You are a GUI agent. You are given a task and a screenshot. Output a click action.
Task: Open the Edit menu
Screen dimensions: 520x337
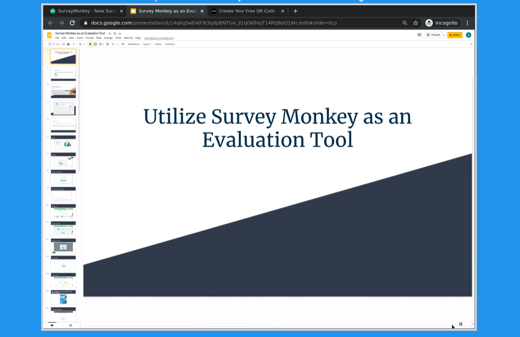coord(64,38)
